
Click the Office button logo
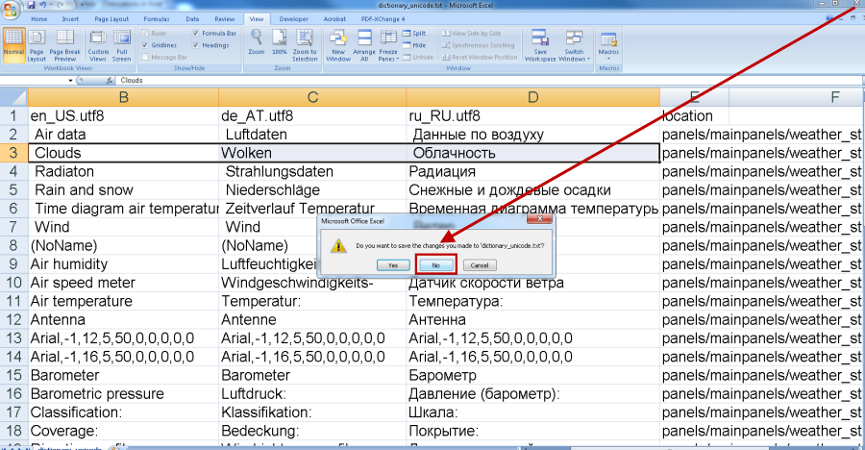12,9
